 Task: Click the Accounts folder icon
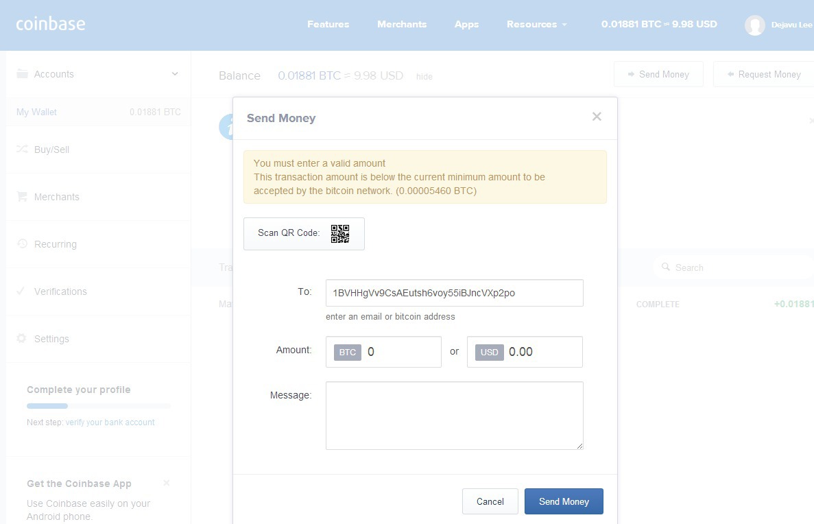point(22,74)
